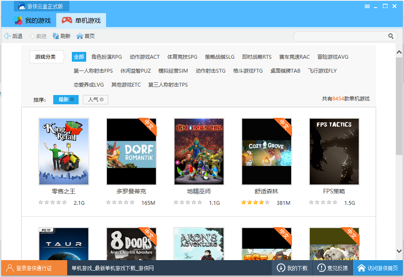Viewport: 404px width, 277px height.
Task: Open 我的下载 downloads icon
Action: click(x=292, y=268)
